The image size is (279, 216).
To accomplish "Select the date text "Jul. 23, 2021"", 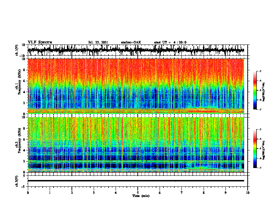I will click(x=98, y=42).
